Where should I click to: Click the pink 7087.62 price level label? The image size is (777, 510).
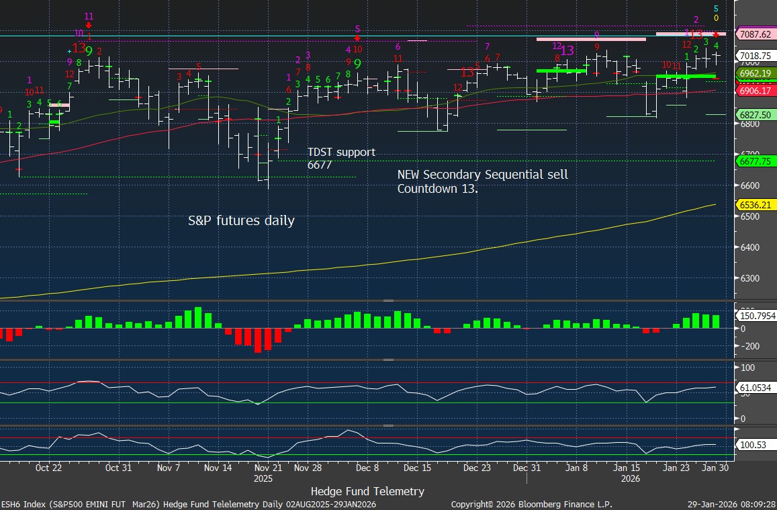pos(756,34)
